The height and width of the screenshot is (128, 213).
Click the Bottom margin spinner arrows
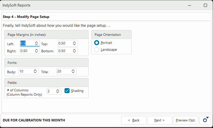74,51
